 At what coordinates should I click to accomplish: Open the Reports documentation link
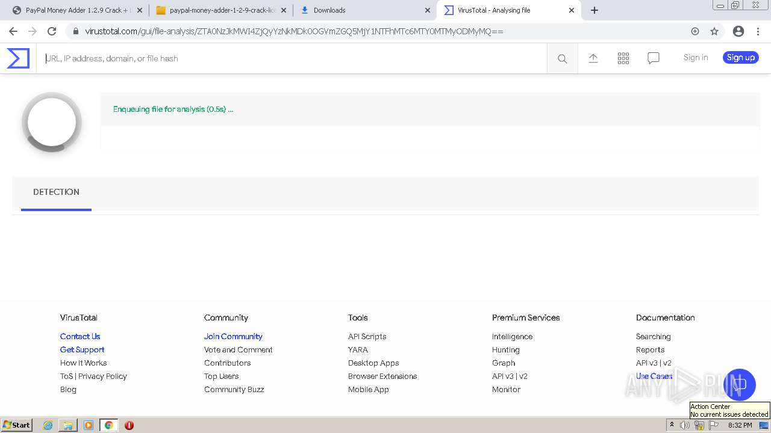coord(651,350)
